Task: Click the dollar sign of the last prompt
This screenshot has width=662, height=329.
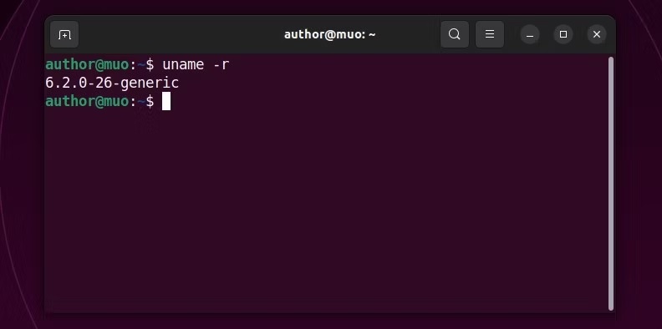Action: [150, 101]
